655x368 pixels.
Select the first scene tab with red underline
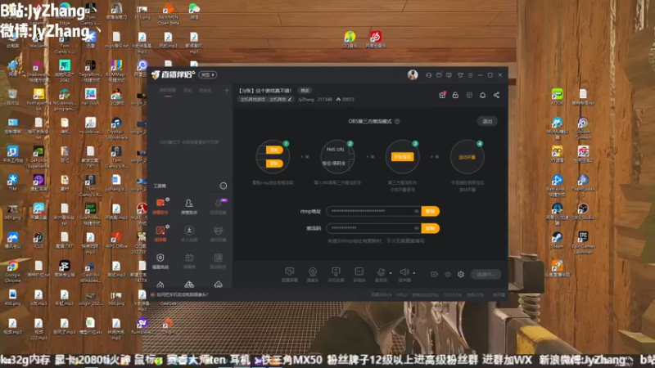pyautogui.click(x=168, y=91)
